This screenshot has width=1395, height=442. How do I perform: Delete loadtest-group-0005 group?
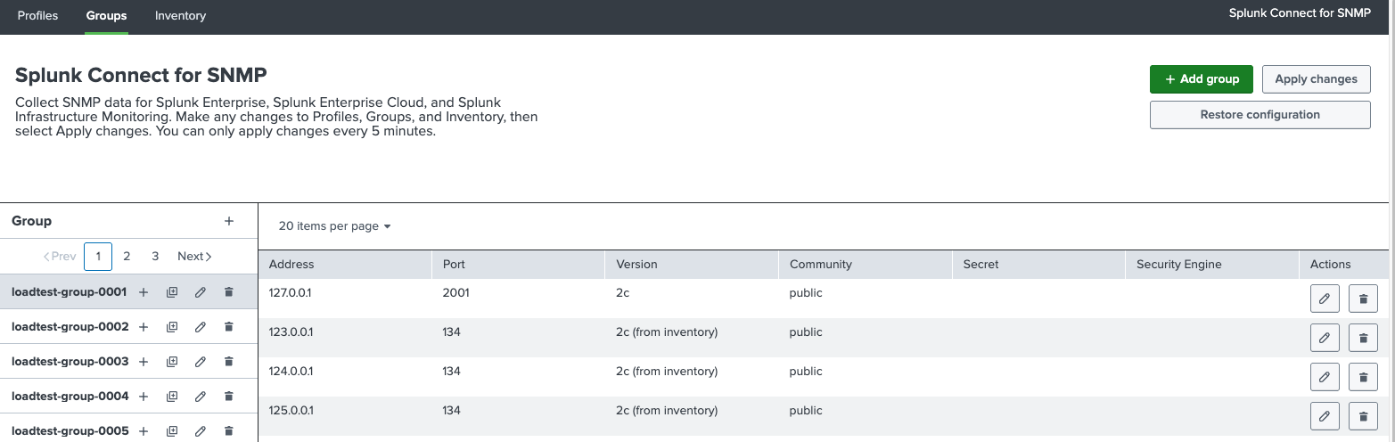point(229,431)
